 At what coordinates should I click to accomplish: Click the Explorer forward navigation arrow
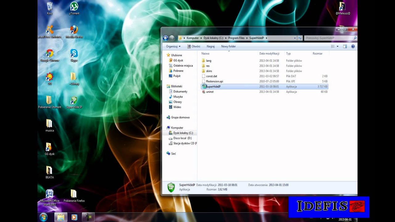pyautogui.click(x=172, y=38)
